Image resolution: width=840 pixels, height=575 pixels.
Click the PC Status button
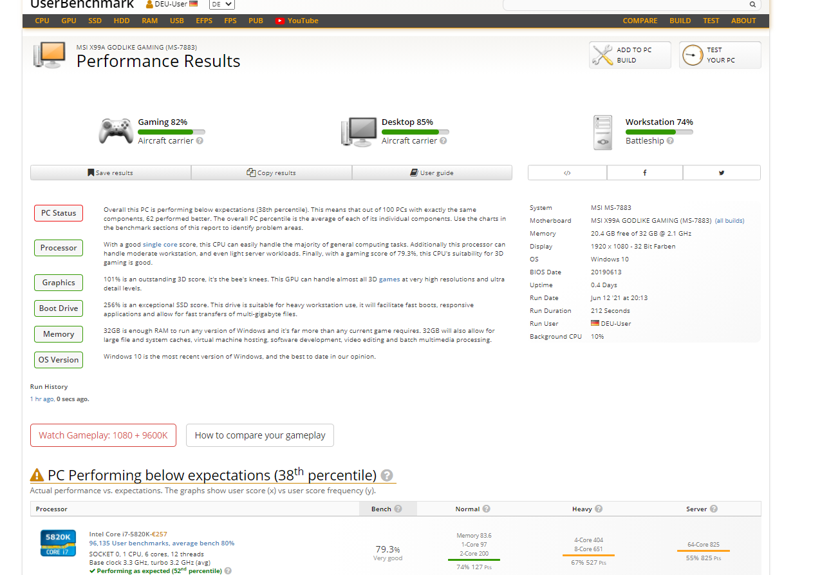pyautogui.click(x=59, y=213)
